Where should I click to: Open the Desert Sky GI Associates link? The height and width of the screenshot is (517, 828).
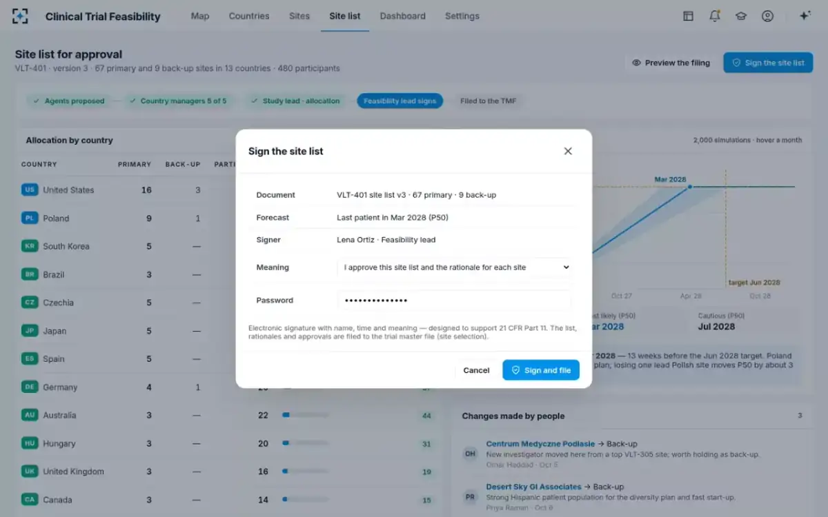click(533, 487)
